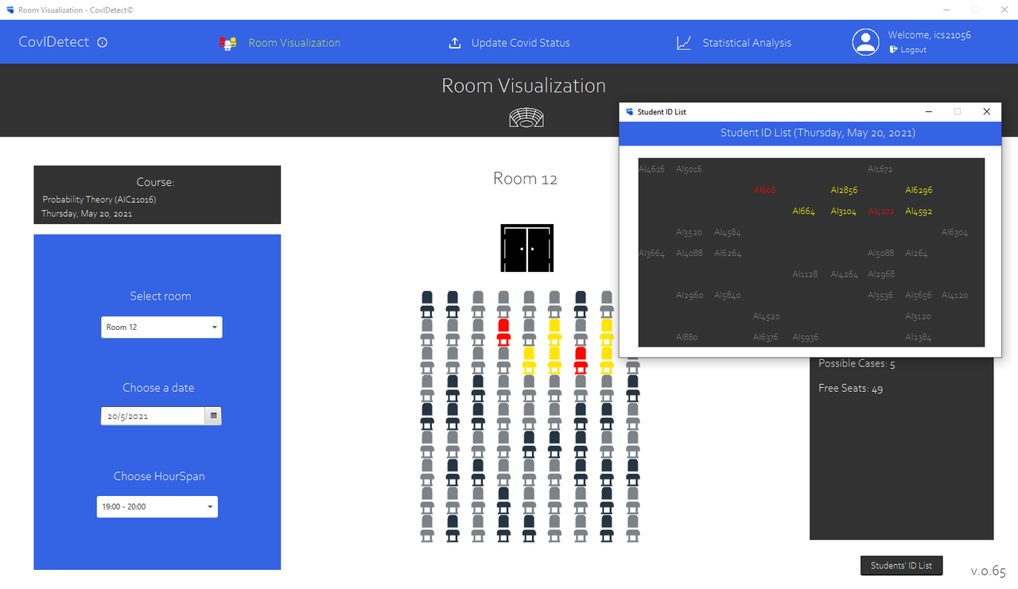Click yellow student ID AI664

click(803, 211)
